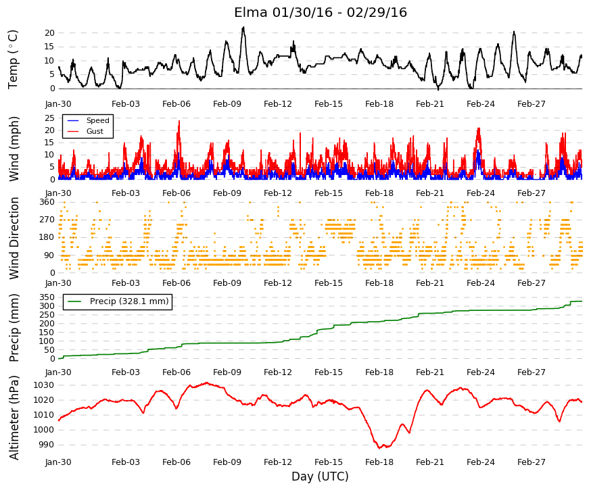Click the Day (UTC) axis label
This screenshot has width=589, height=490.
click(x=320, y=476)
